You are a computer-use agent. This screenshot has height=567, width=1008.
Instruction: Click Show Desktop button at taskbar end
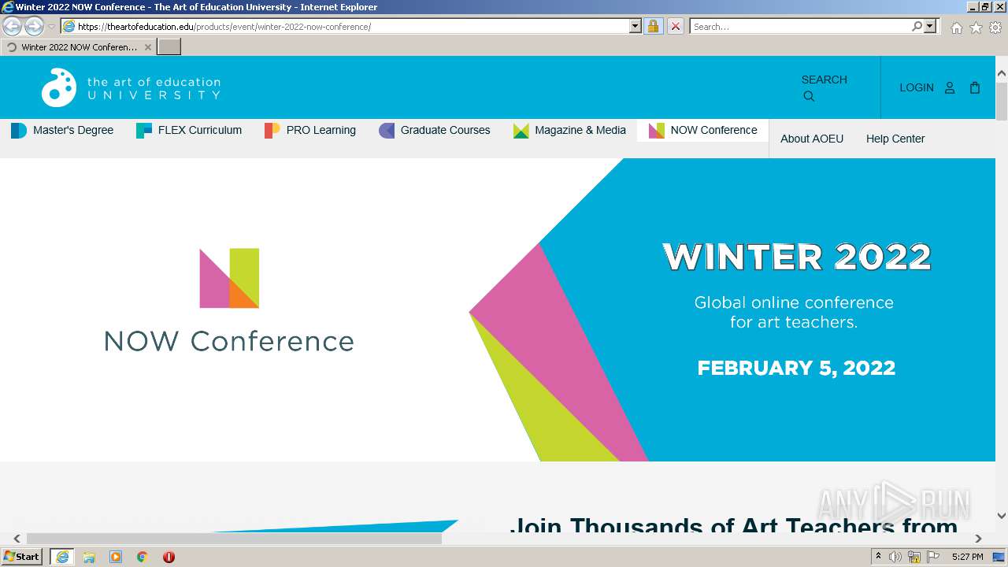coord(999,557)
